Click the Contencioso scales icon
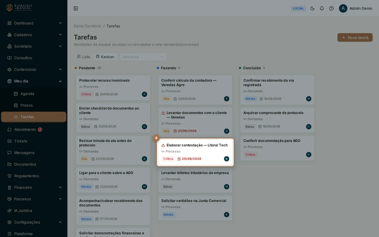Screen dimensions: 379x237 (9, 70)
